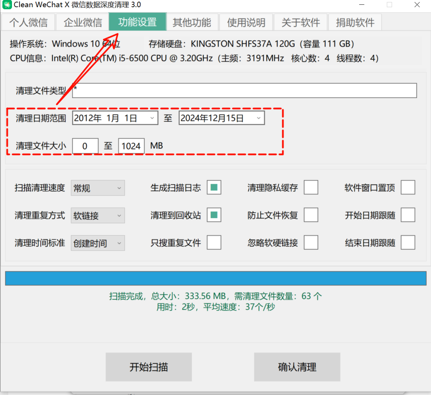The height and width of the screenshot is (395, 431).
Task: Click the 确认清理 button
Action: tap(297, 367)
